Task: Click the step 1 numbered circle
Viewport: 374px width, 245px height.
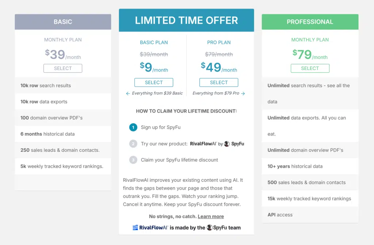Action: tap(133, 128)
